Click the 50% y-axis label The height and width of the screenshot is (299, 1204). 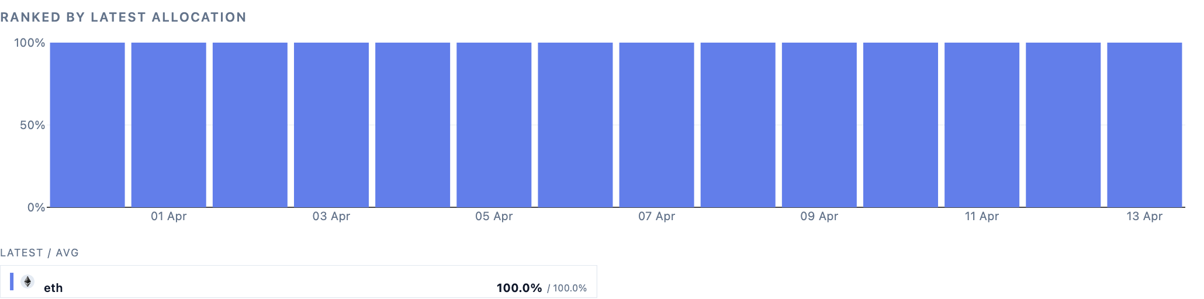(32, 125)
